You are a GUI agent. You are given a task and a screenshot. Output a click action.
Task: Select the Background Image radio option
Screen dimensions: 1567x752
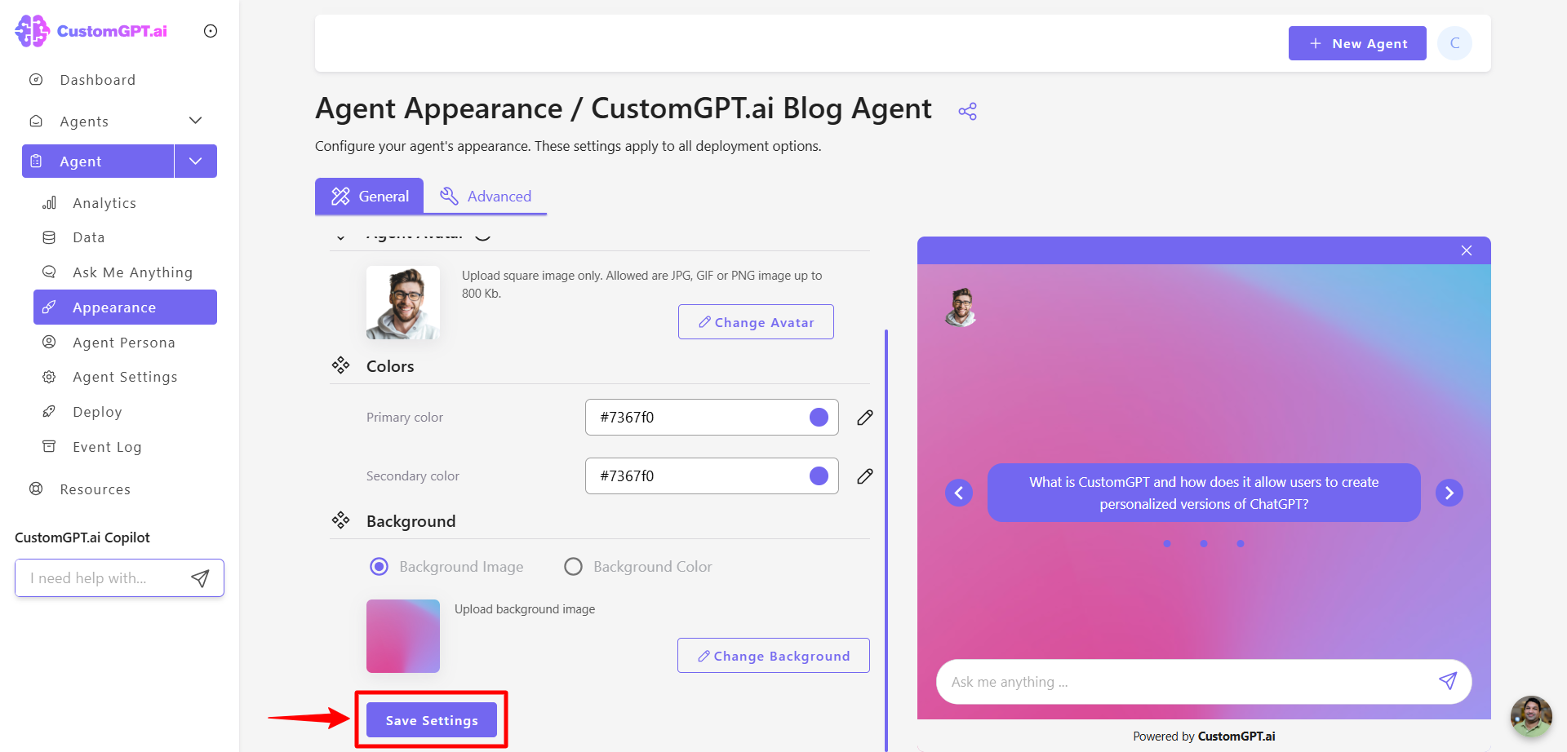click(380, 567)
